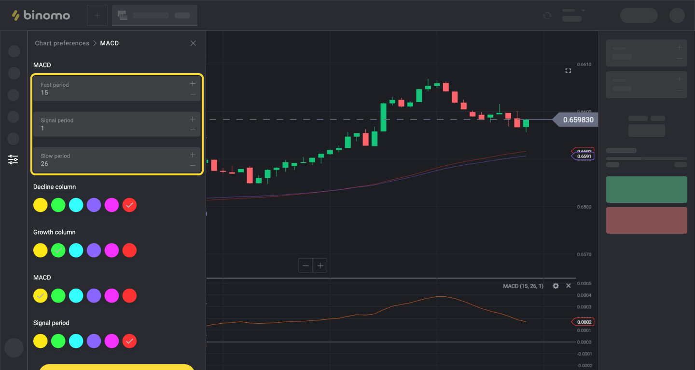Click the Binomo logo
Screen dimensions: 695x370
(41, 15)
